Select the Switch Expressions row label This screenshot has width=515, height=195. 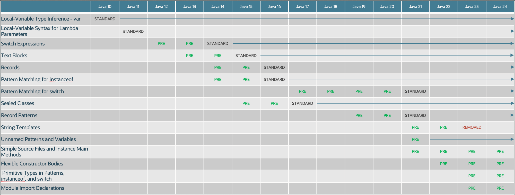coord(23,44)
